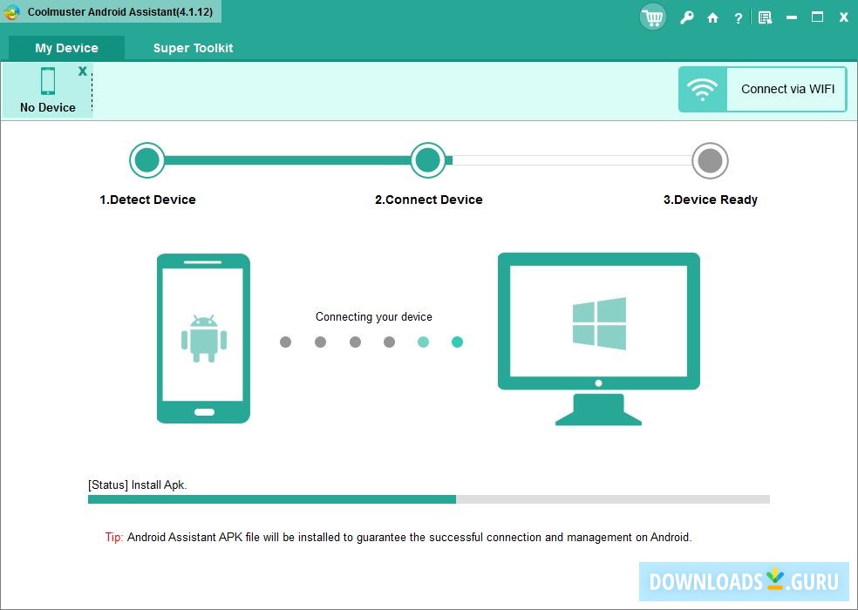
Task: Dismiss the No Device entry with its x
Action: [83, 71]
